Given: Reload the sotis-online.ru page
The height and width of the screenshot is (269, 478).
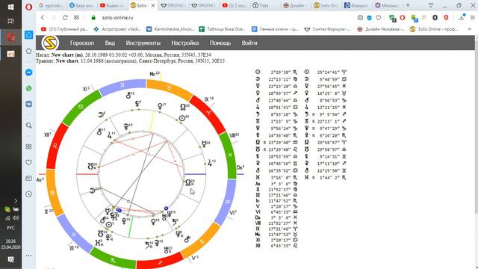Looking at the screenshot, I should (65, 18).
